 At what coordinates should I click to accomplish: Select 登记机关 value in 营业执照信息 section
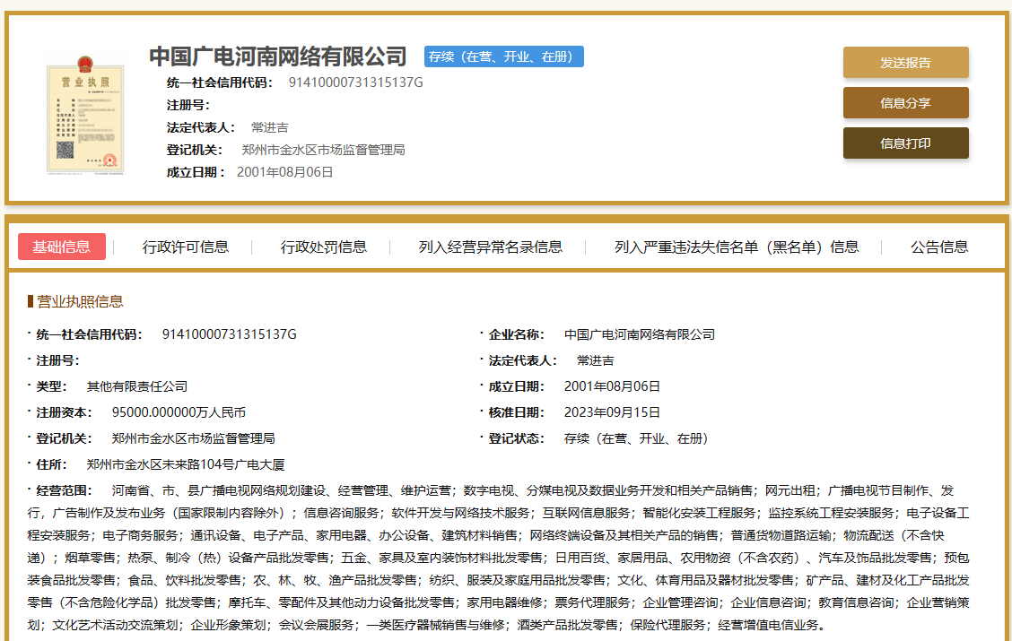tap(194, 438)
